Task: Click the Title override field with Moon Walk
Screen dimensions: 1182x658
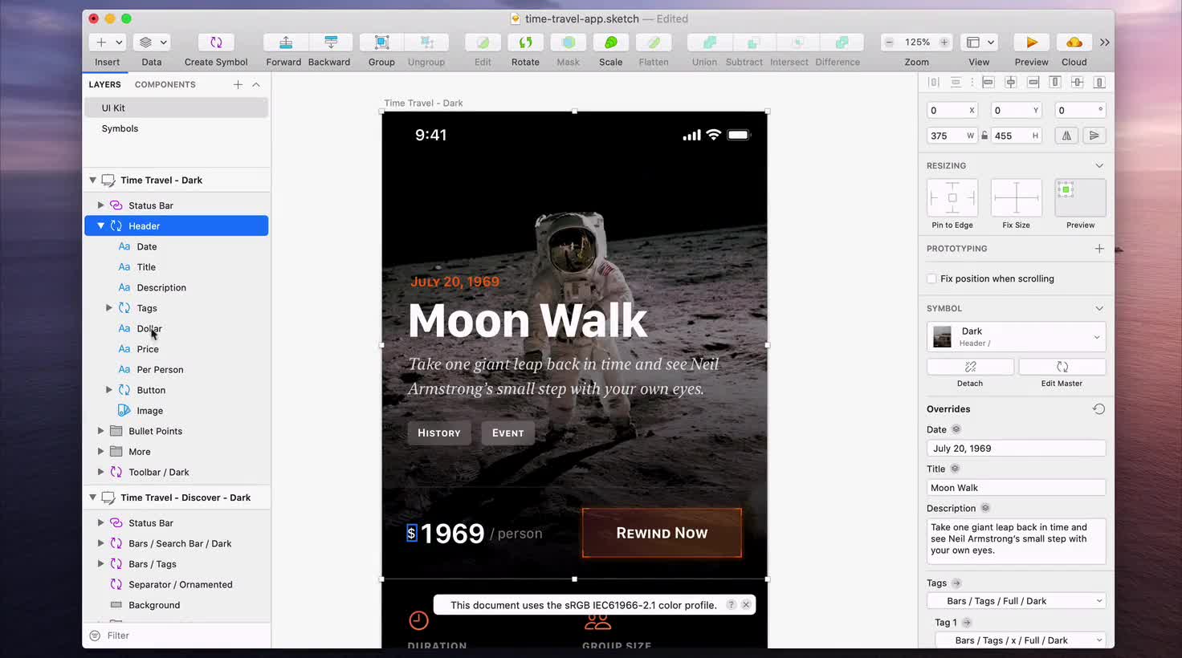Action: click(1017, 488)
